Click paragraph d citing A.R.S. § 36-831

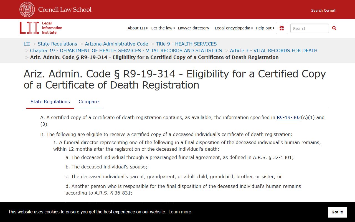click(183, 190)
